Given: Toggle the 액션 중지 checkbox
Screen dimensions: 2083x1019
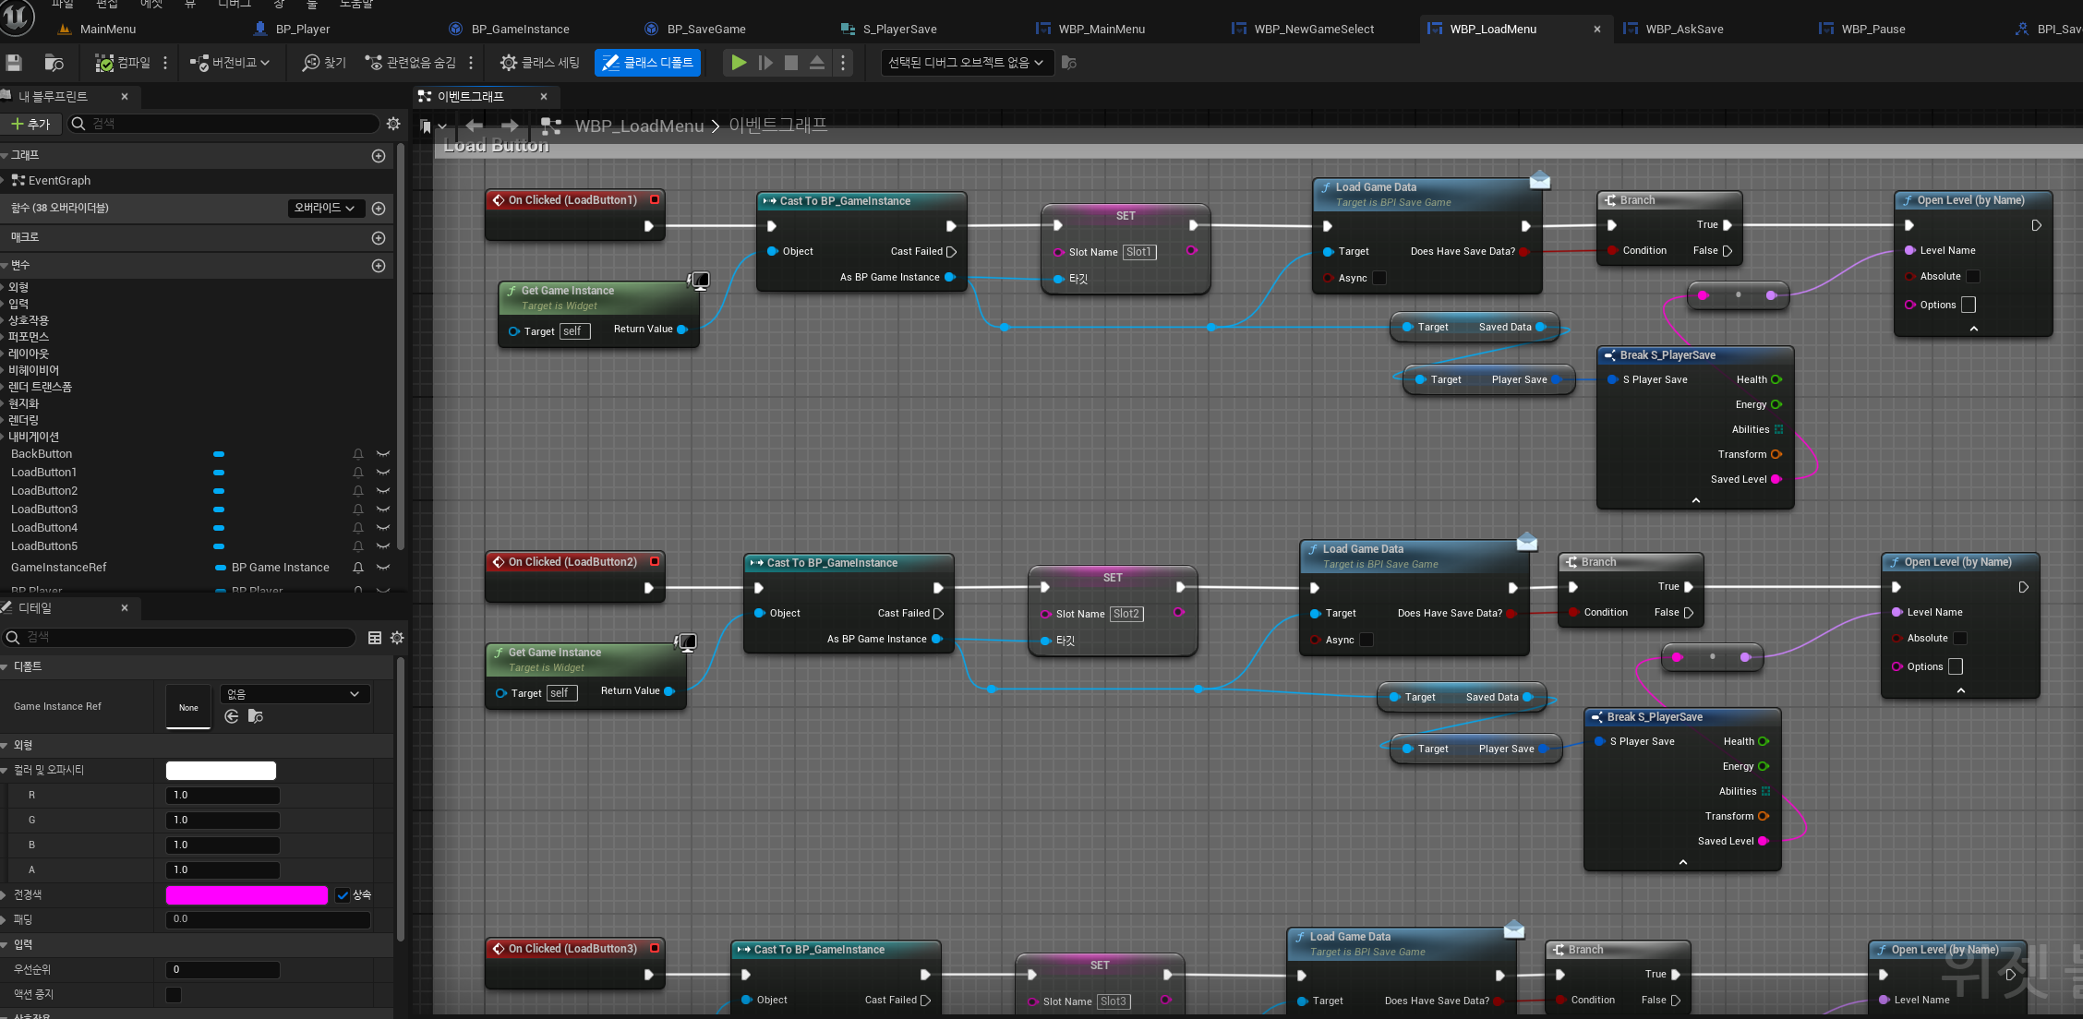Looking at the screenshot, I should (174, 995).
